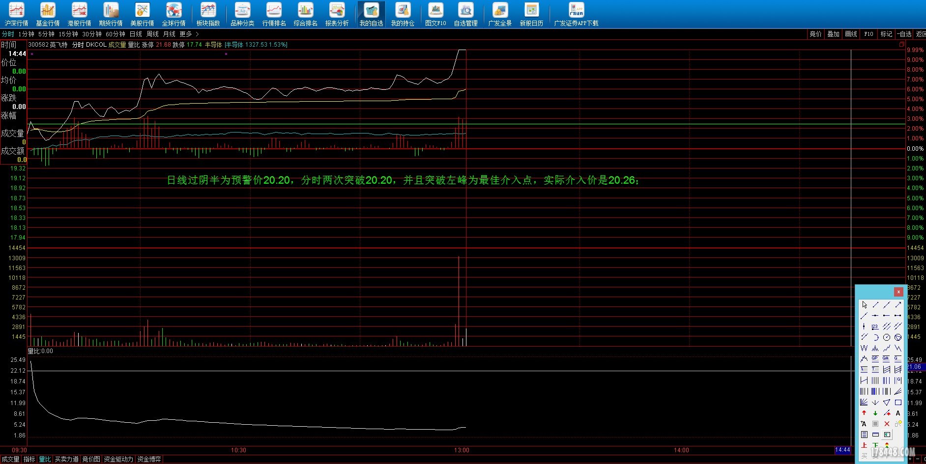Select 资金博弈 bottom tab
Screen dimensions: 926x464
click(x=149, y=459)
